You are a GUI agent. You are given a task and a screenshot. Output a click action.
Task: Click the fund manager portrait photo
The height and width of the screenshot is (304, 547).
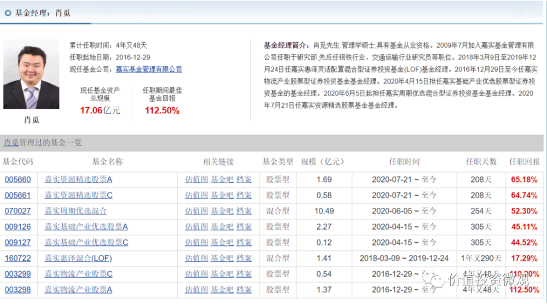(x=31, y=74)
